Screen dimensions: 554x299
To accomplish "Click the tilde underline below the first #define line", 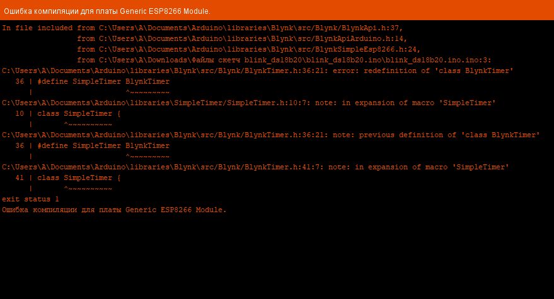I will [147, 93].
